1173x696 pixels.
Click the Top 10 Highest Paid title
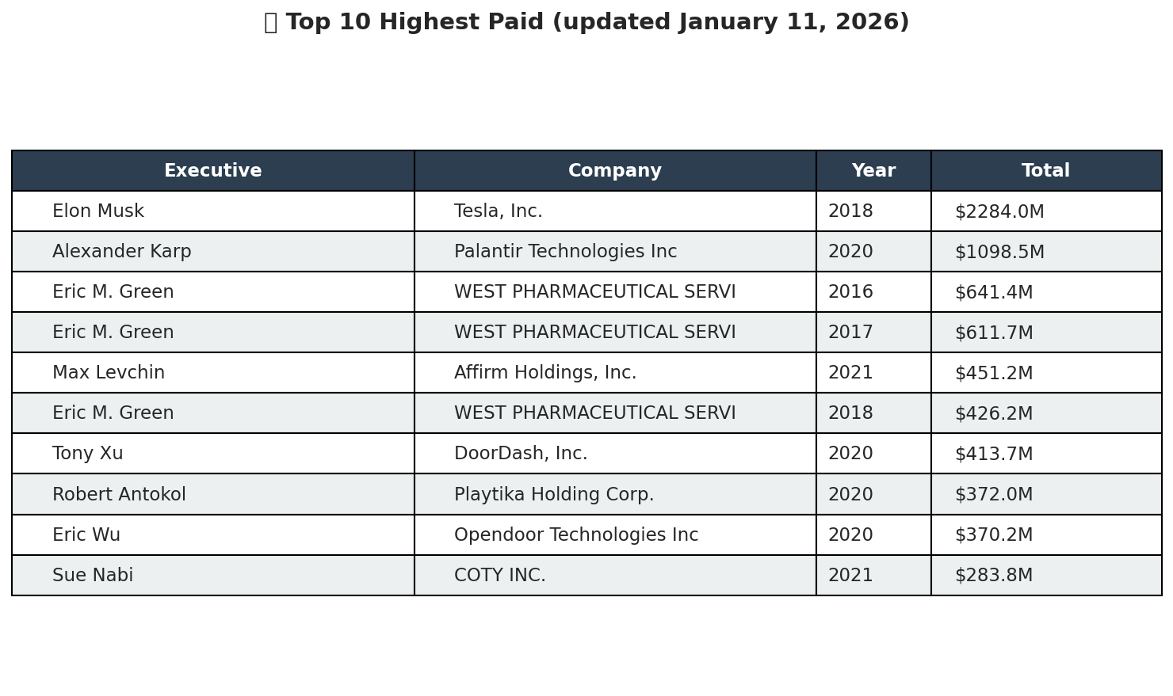586,22
